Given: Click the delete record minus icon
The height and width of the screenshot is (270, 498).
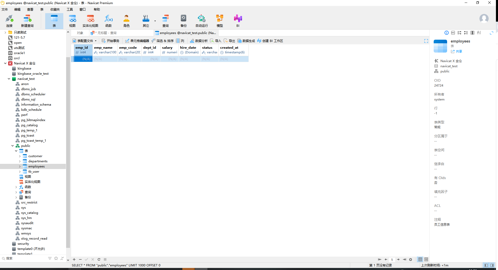Looking at the screenshot, I should [80, 259].
